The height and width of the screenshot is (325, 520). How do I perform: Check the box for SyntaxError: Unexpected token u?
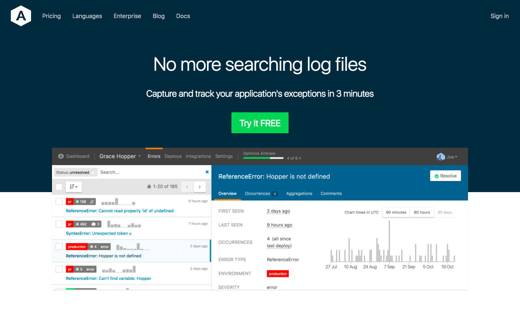(x=59, y=224)
